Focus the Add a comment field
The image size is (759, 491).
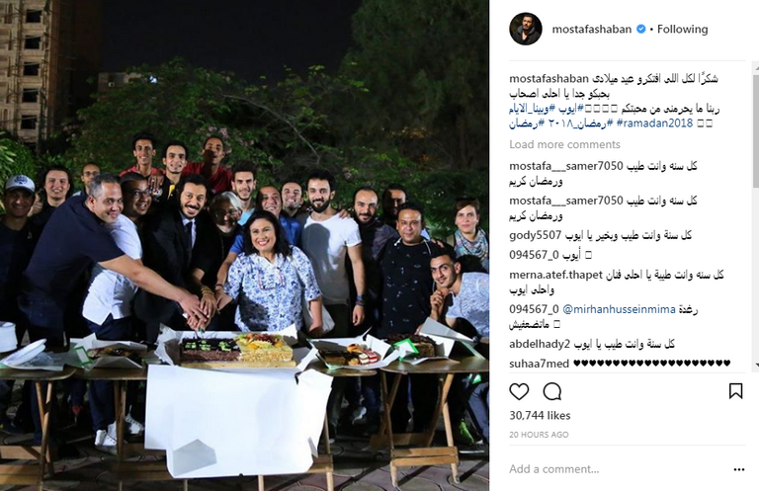(617, 469)
